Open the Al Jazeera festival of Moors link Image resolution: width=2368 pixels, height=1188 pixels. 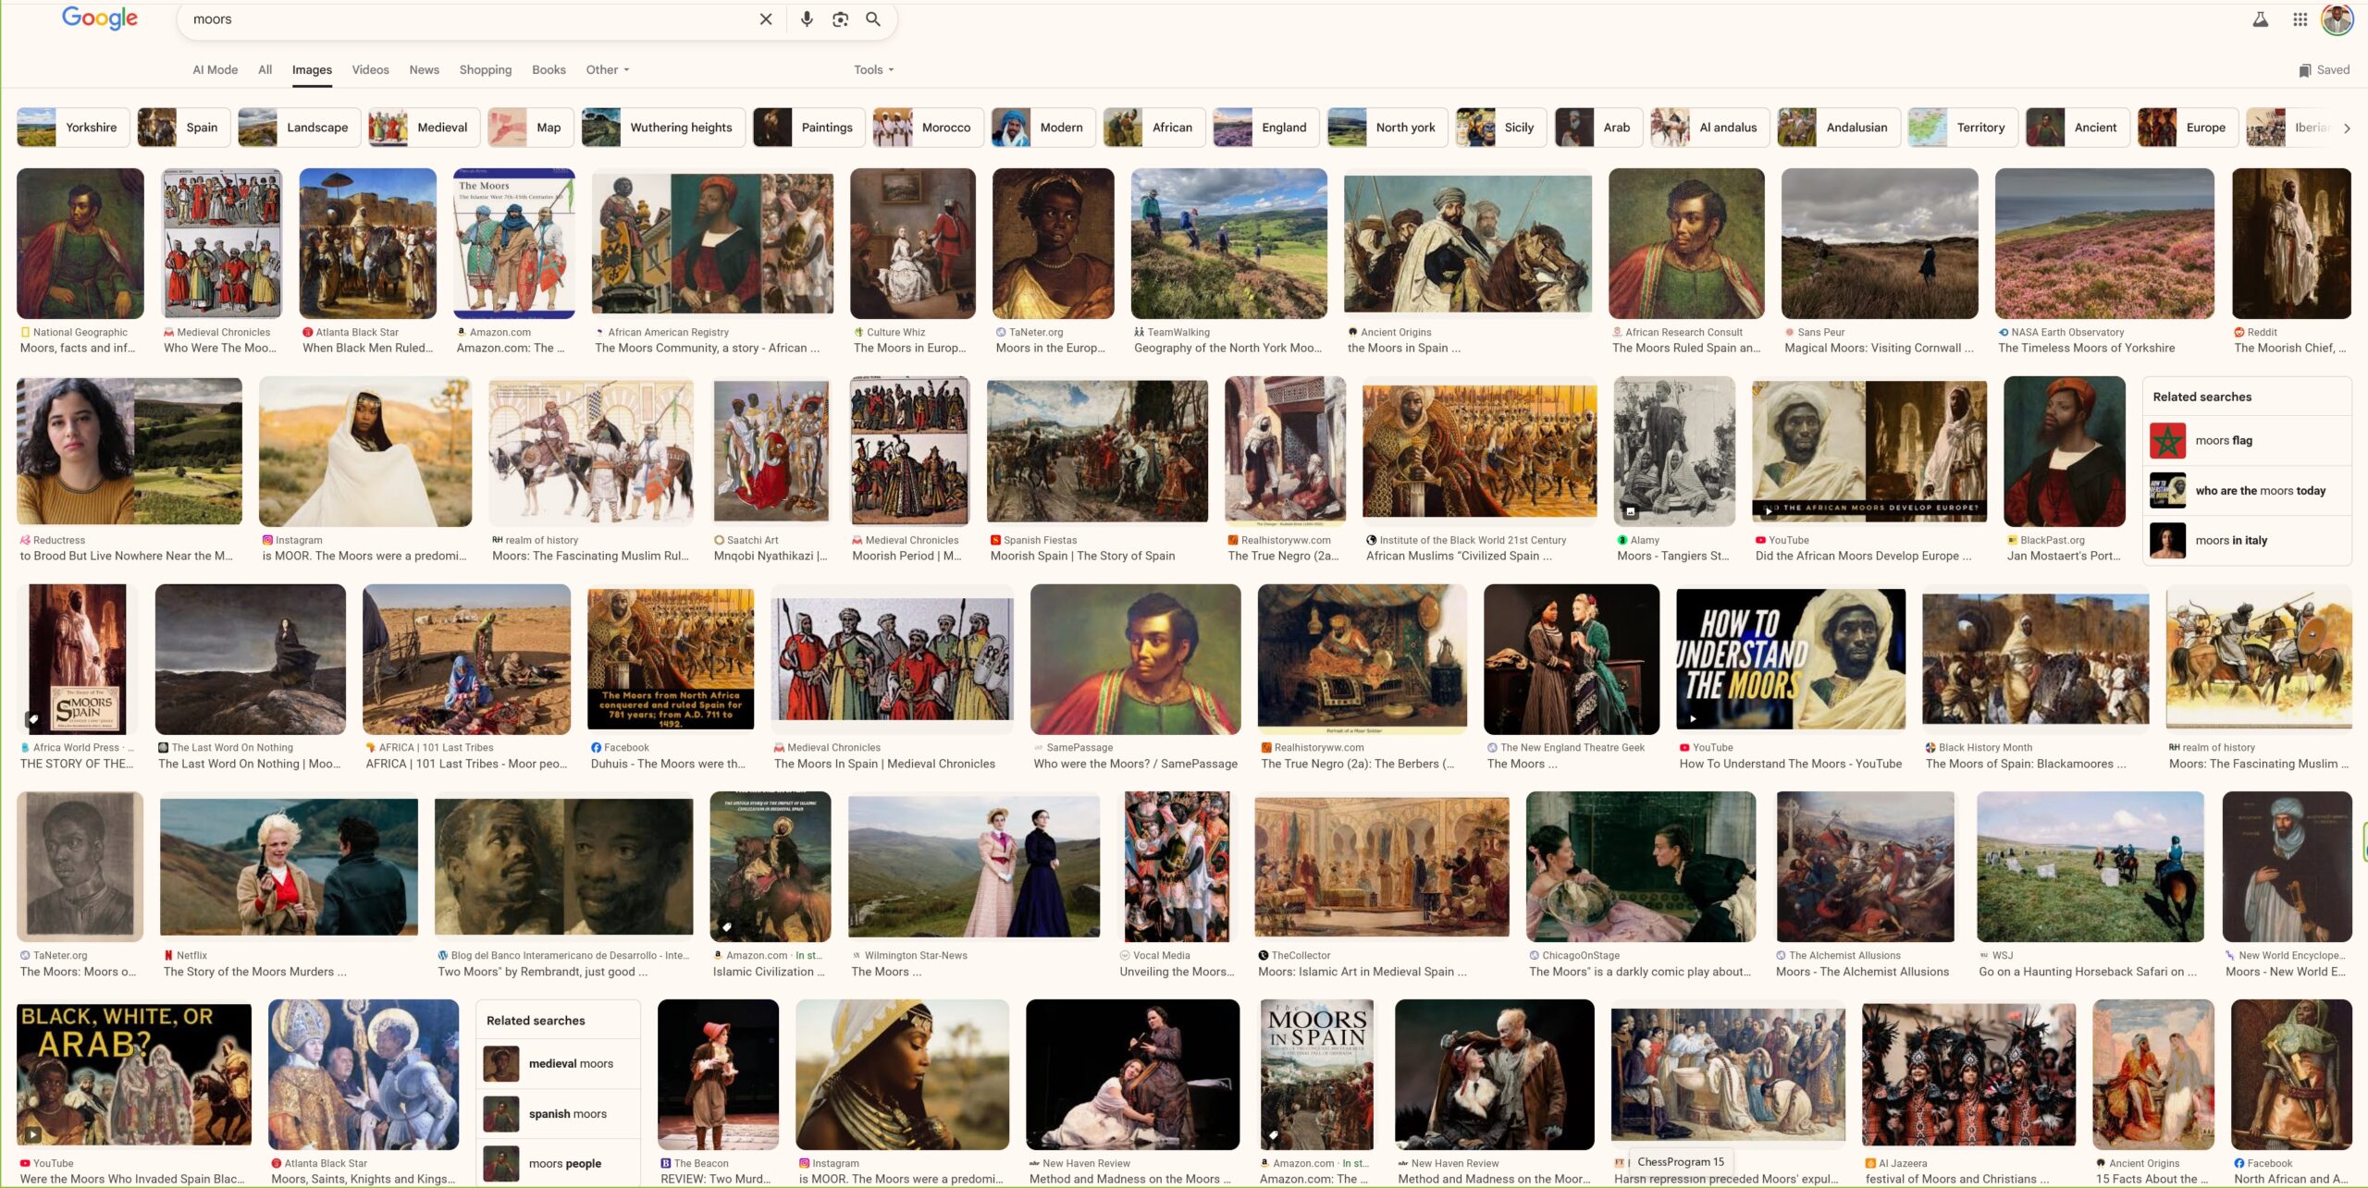[1957, 1179]
